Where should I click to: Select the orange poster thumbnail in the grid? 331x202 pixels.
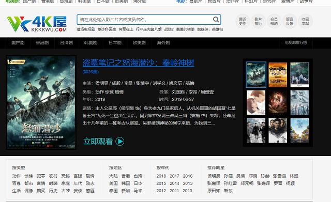point(278,74)
